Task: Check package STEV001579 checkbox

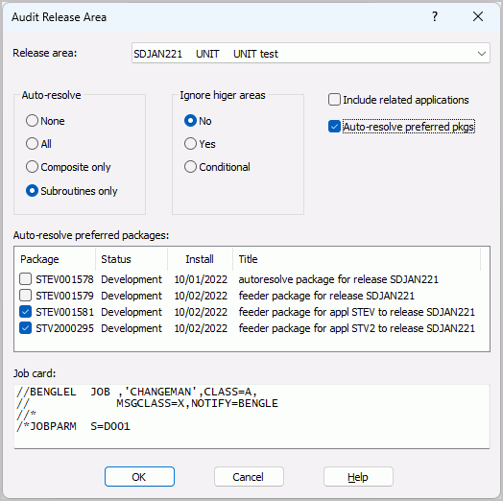Action: coord(25,296)
